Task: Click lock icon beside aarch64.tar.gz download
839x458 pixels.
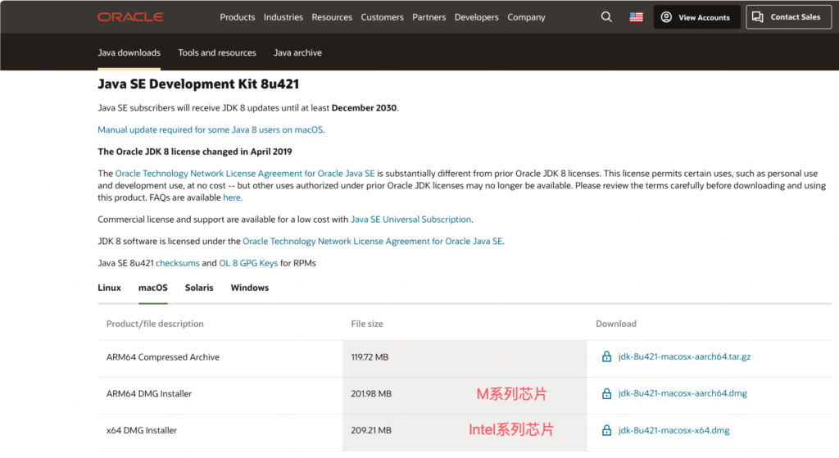Action: tap(606, 357)
